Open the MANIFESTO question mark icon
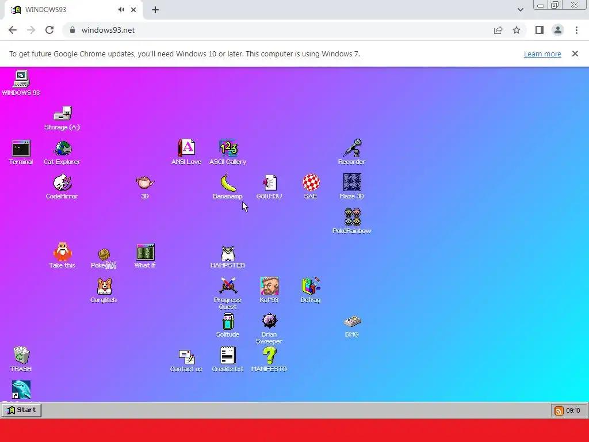 269,356
